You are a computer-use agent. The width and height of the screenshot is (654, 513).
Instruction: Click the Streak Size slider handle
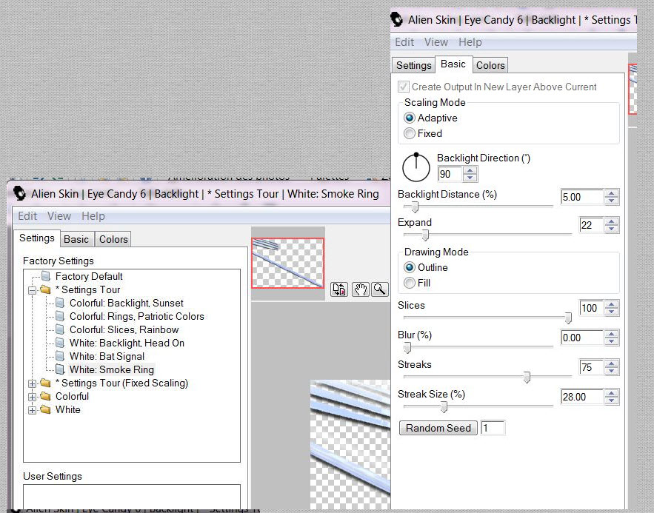444,406
